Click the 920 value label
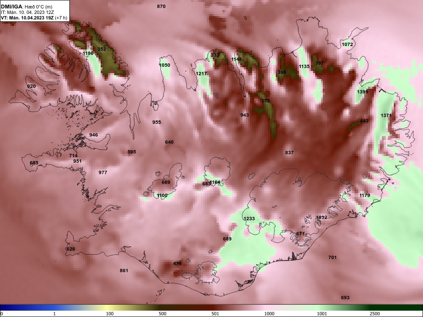Screen dimensions: 423x317 tap(31, 86)
